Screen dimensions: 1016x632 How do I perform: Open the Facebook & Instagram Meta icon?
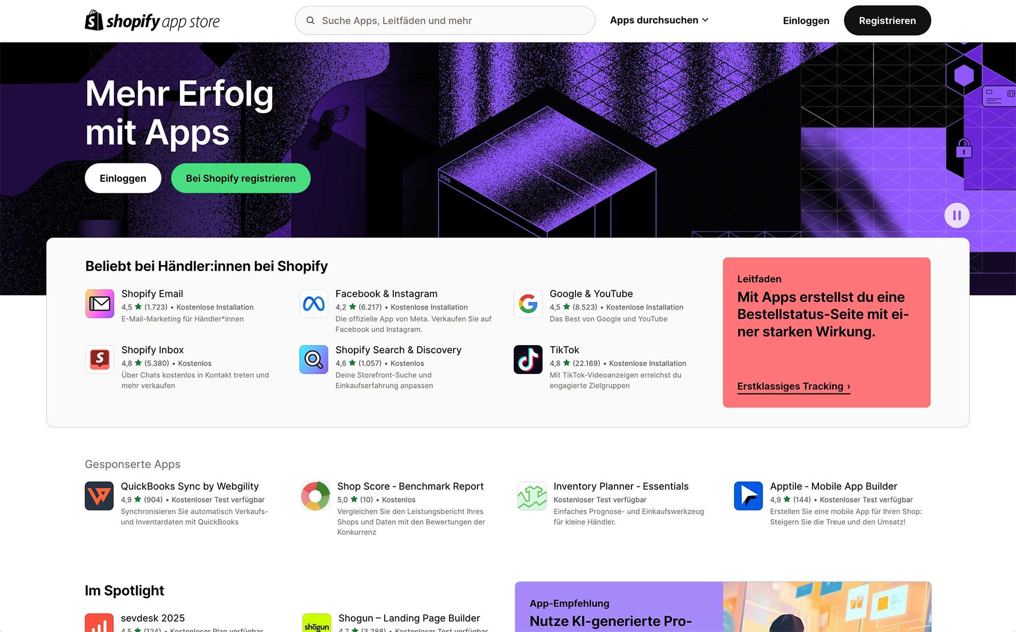tap(314, 304)
